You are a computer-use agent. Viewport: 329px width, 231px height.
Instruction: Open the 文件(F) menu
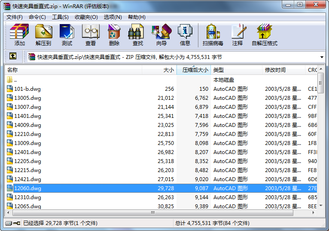click(15, 17)
